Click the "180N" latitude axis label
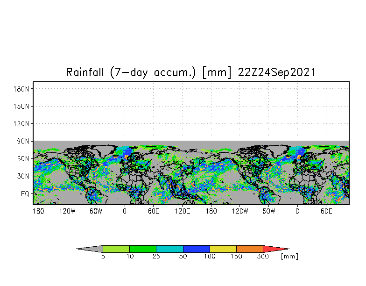Viewport: 366px width, 286px height. tap(21, 89)
